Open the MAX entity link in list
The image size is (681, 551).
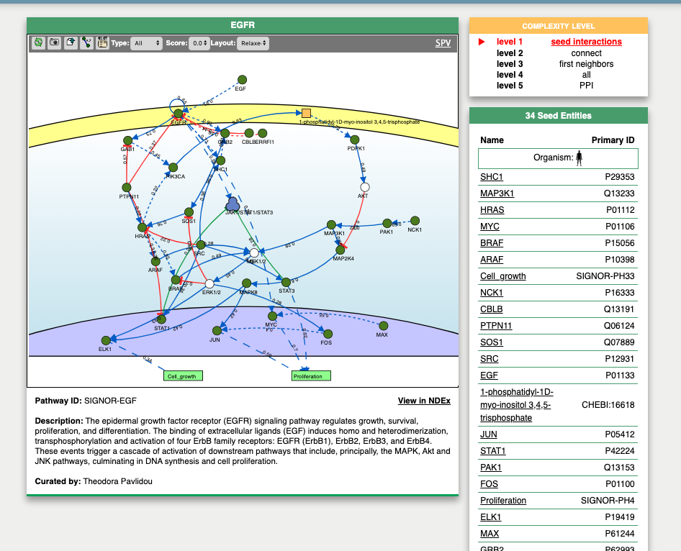[490, 534]
